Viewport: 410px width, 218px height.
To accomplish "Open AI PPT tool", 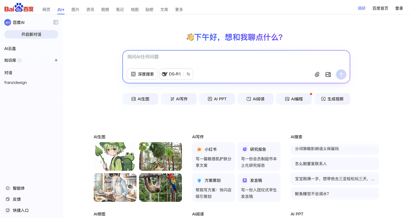I will (x=217, y=99).
